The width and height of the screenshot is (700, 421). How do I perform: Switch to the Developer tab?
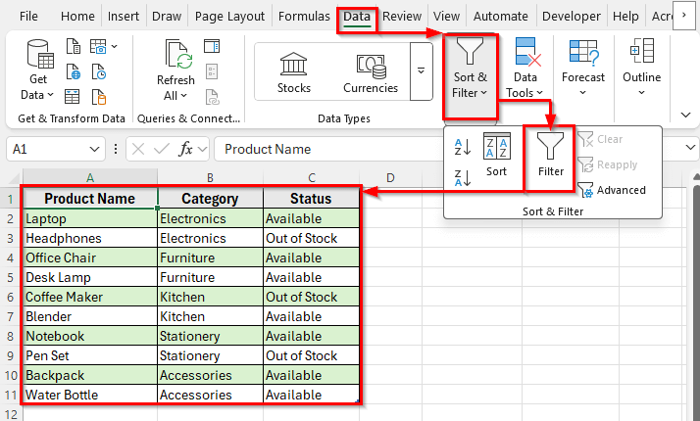[x=571, y=17]
